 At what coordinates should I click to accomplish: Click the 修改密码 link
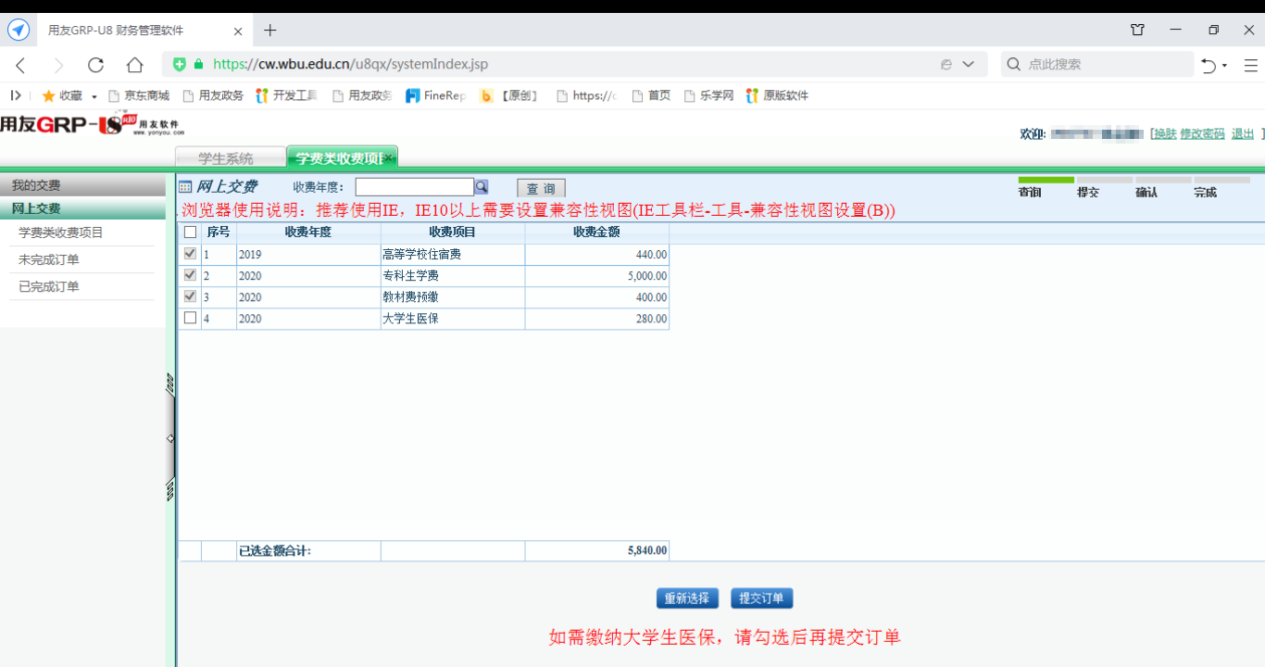click(1202, 133)
